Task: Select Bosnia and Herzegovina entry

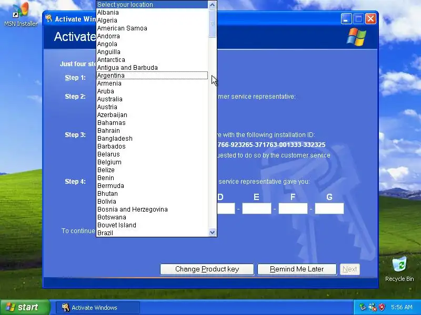Action: 152,209
